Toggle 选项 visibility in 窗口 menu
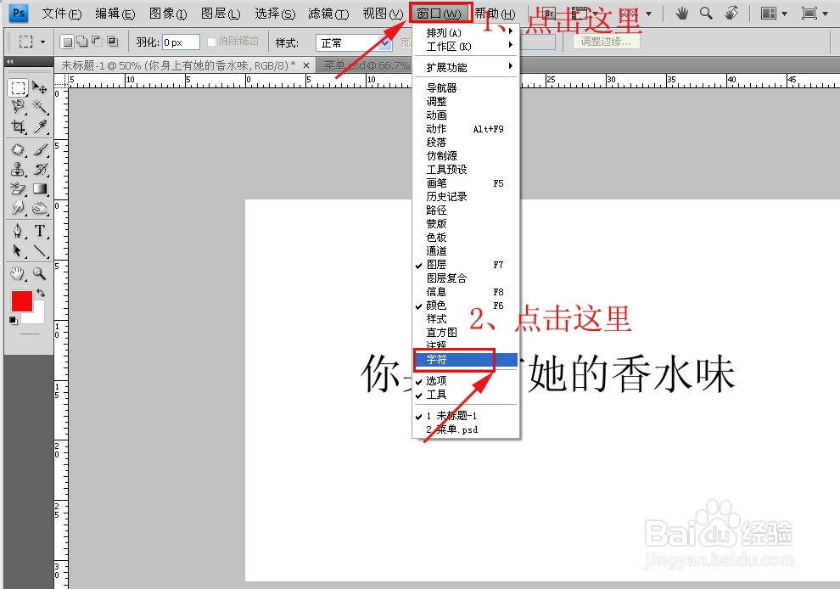Viewport: 840px width, 589px height. click(x=439, y=380)
